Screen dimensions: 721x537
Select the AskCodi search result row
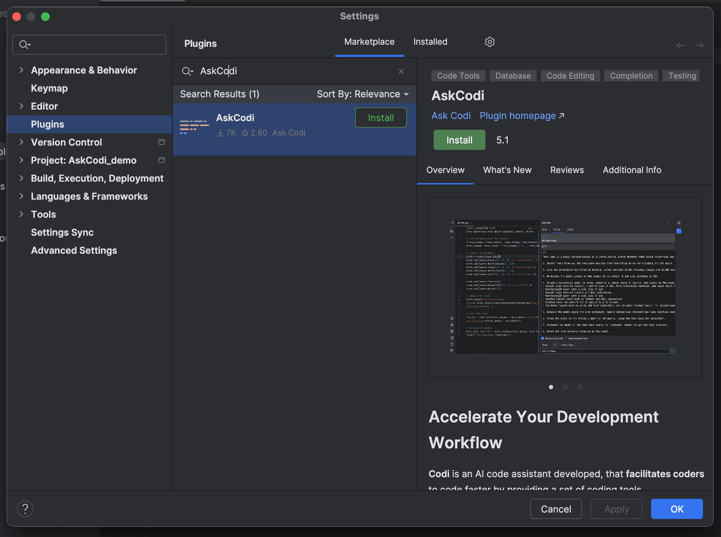click(x=294, y=129)
